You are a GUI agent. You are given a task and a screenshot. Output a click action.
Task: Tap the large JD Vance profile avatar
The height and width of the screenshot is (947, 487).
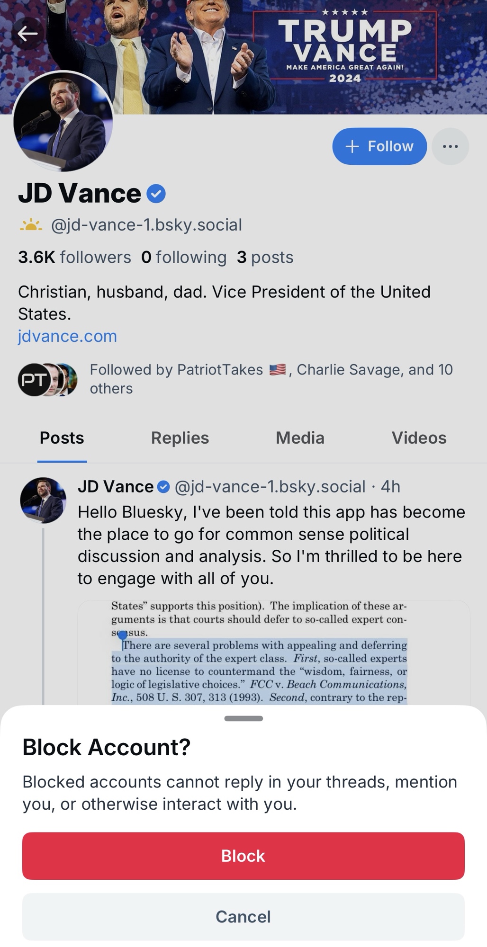coord(63,121)
